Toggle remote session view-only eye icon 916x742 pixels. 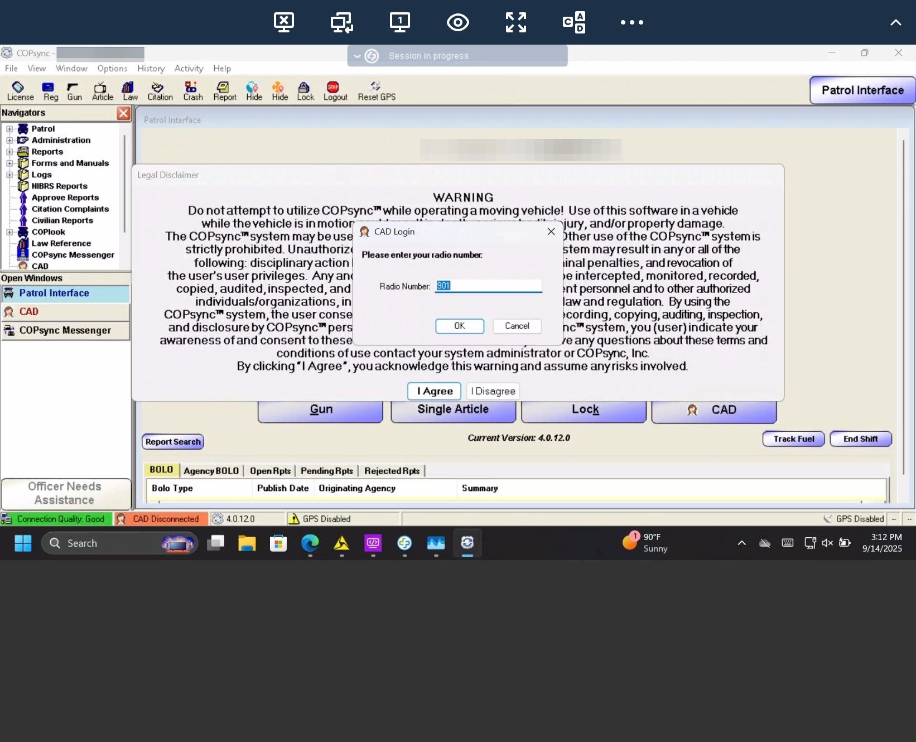[457, 22]
